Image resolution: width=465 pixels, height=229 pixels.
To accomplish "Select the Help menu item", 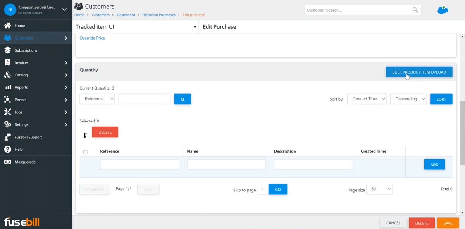I will click(36, 149).
